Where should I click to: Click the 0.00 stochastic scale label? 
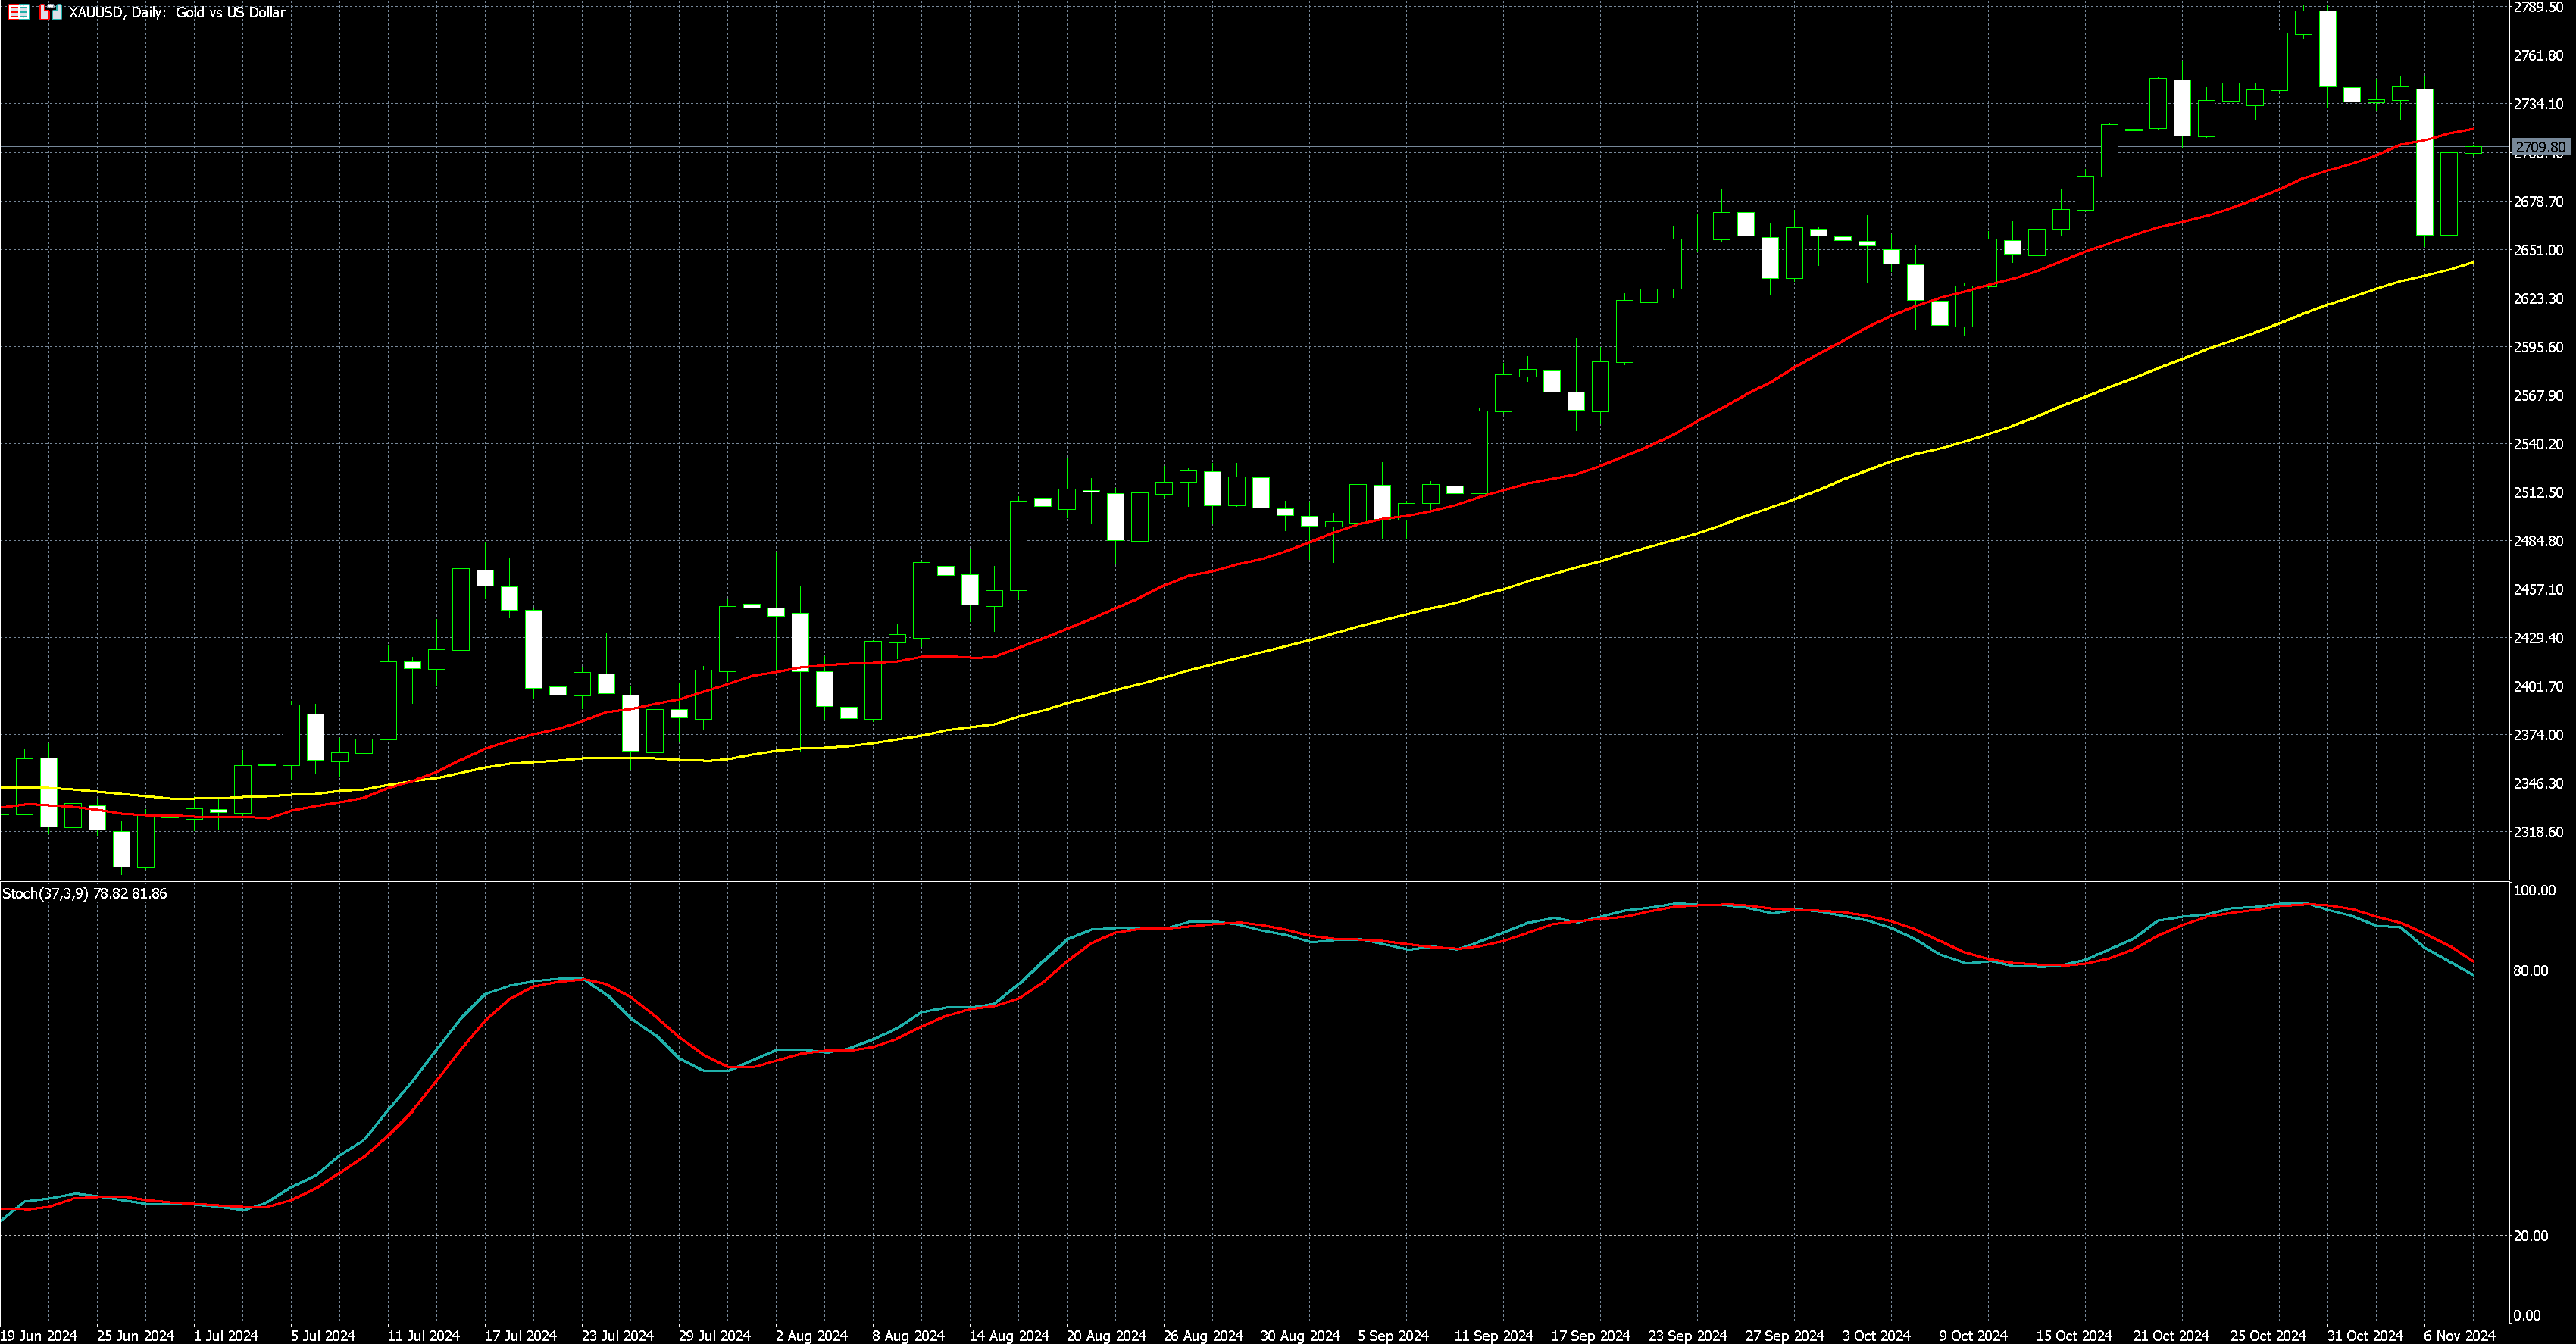pyautogui.click(x=2527, y=1315)
